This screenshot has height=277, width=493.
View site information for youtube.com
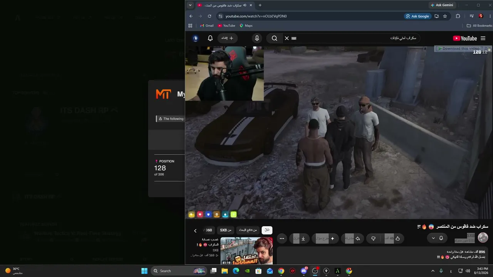(x=220, y=16)
